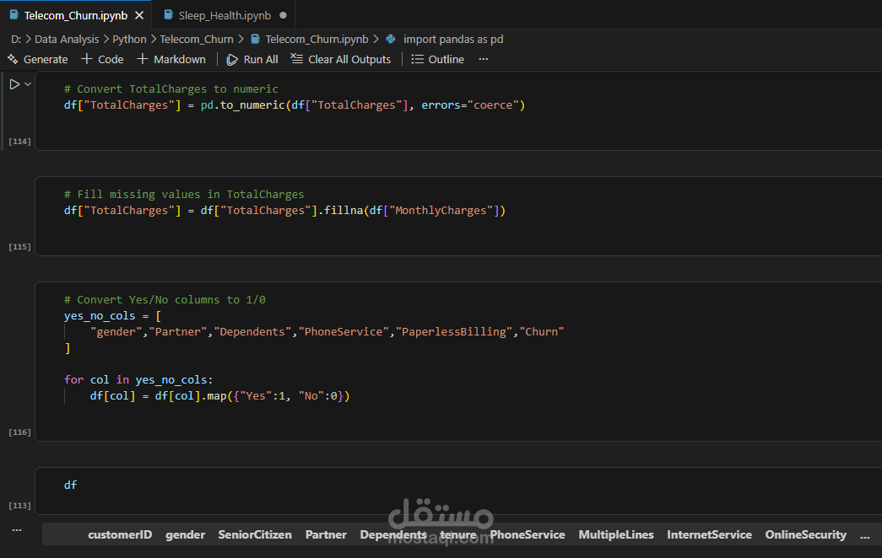Click the yes_no_cols assignment line

(x=112, y=316)
